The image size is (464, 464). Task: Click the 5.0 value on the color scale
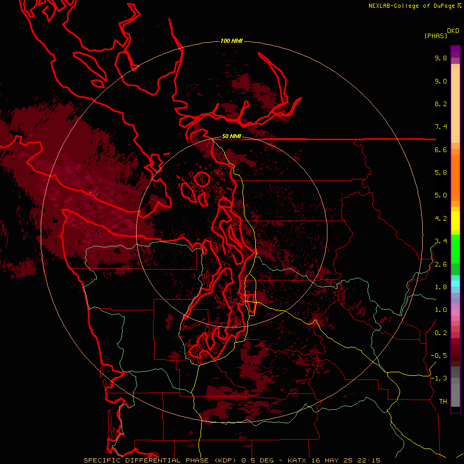click(x=441, y=195)
